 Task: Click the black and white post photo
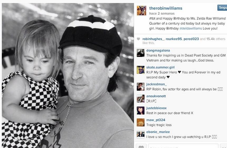[68, 76]
